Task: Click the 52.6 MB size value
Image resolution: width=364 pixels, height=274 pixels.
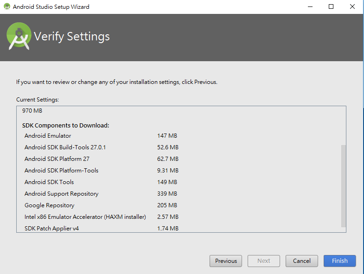Action: pyautogui.click(x=168, y=147)
